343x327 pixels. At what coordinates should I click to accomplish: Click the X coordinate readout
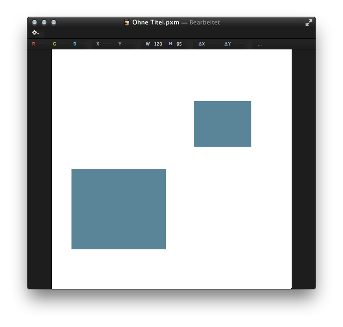coord(104,44)
